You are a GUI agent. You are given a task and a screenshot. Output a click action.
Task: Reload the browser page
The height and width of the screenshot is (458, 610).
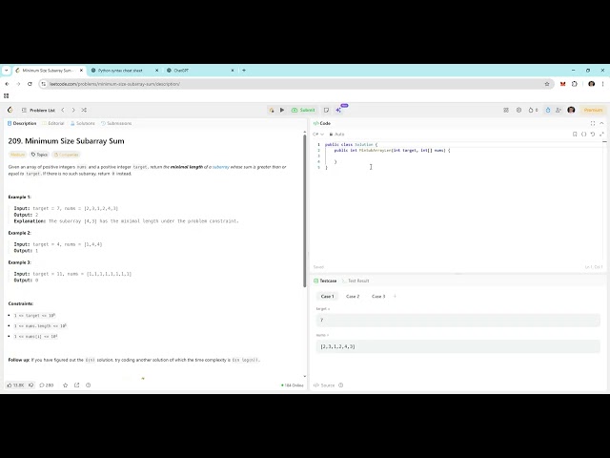click(x=30, y=84)
